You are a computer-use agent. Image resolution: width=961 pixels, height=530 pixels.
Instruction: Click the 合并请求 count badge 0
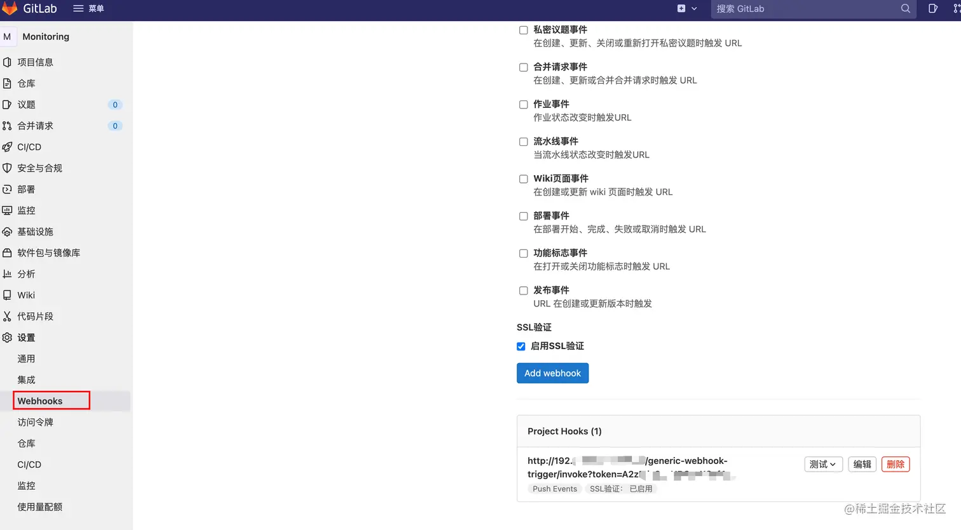click(x=115, y=126)
